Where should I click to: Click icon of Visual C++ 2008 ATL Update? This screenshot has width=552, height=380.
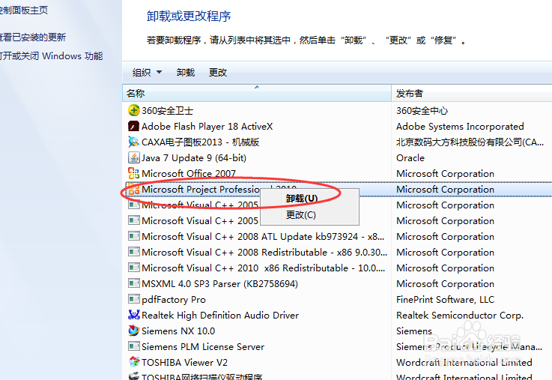(x=134, y=236)
